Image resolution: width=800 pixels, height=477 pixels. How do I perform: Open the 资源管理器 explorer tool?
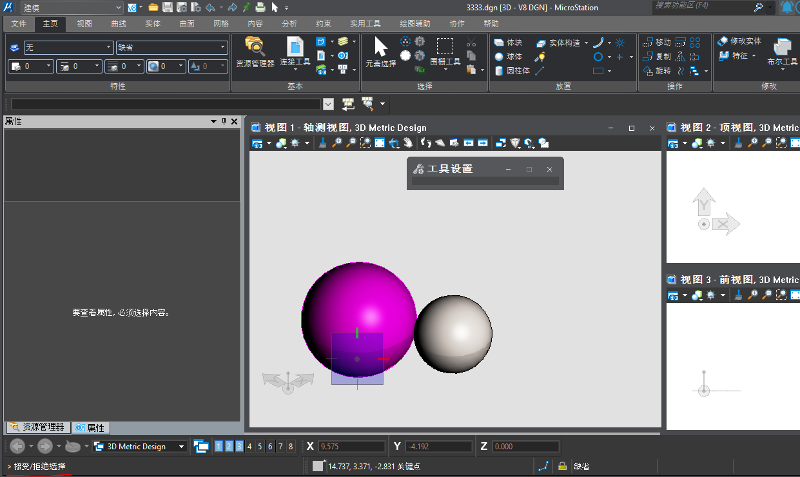(255, 52)
